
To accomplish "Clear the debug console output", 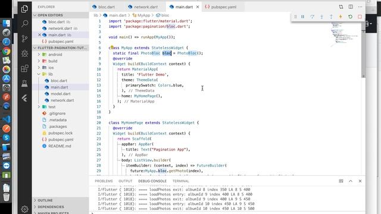I will point(341,181).
